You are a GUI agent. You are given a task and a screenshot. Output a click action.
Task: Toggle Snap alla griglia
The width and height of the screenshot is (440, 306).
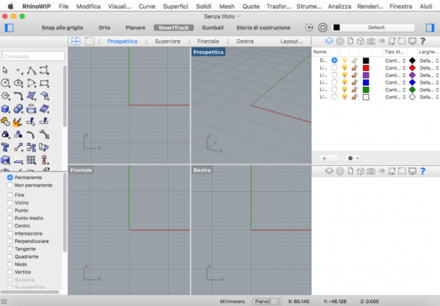tap(63, 27)
